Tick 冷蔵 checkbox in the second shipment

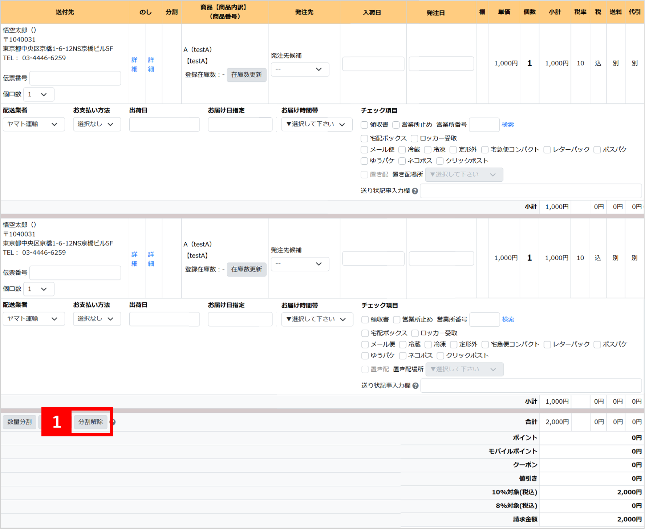tap(403, 344)
